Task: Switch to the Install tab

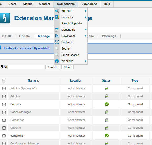Action: coord(6,36)
